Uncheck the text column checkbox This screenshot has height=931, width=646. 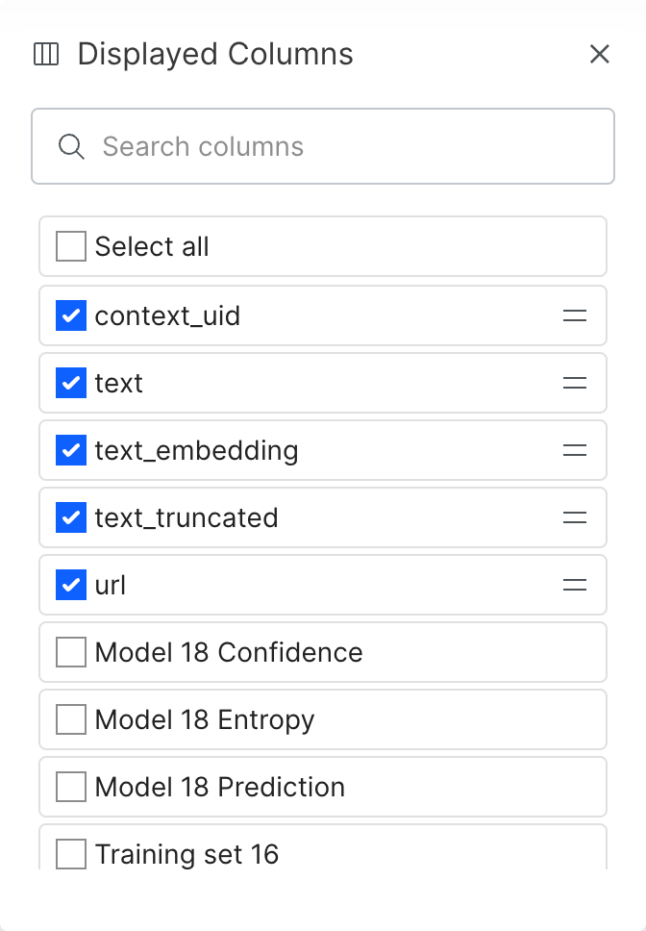(71, 383)
